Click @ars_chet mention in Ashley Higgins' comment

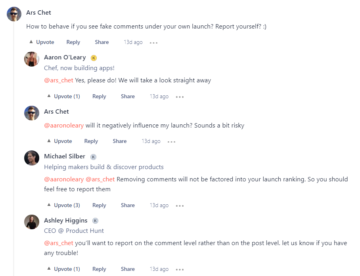tap(59, 243)
